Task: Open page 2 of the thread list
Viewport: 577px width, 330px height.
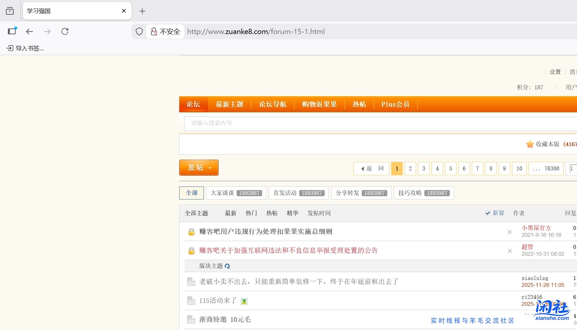Action: 410,168
